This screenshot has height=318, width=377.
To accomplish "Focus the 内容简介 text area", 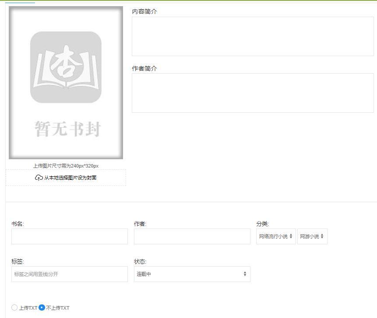I will tap(253, 36).
